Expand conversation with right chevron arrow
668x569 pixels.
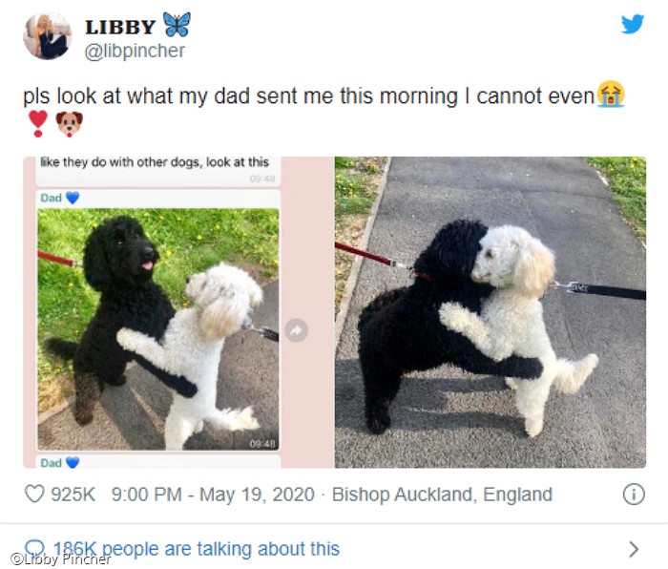(634, 549)
